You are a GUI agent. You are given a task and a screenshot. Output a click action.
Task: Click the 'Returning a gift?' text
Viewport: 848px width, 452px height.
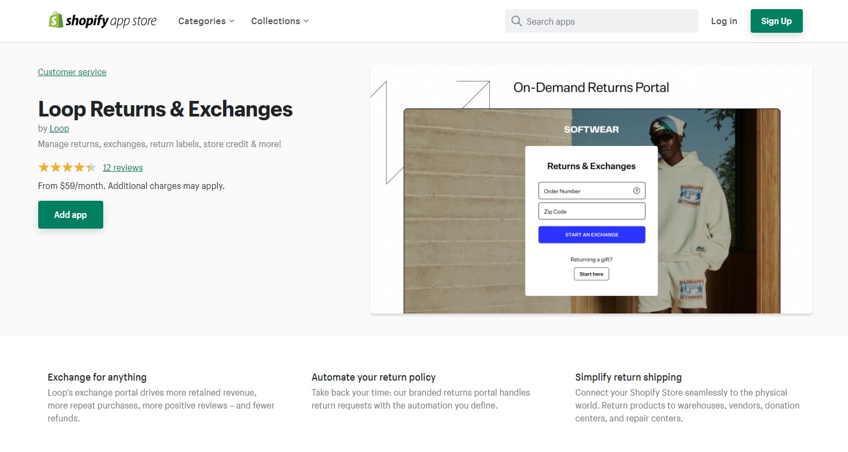point(592,259)
